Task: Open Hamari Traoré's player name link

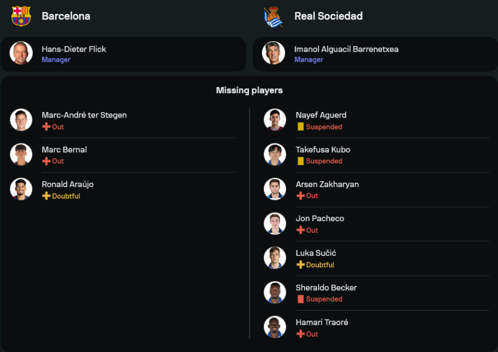Action: (322, 322)
